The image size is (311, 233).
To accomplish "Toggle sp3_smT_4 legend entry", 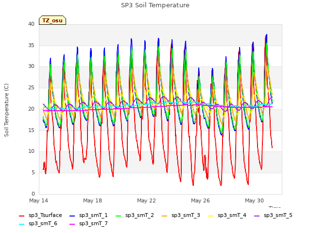I will point(227,216).
